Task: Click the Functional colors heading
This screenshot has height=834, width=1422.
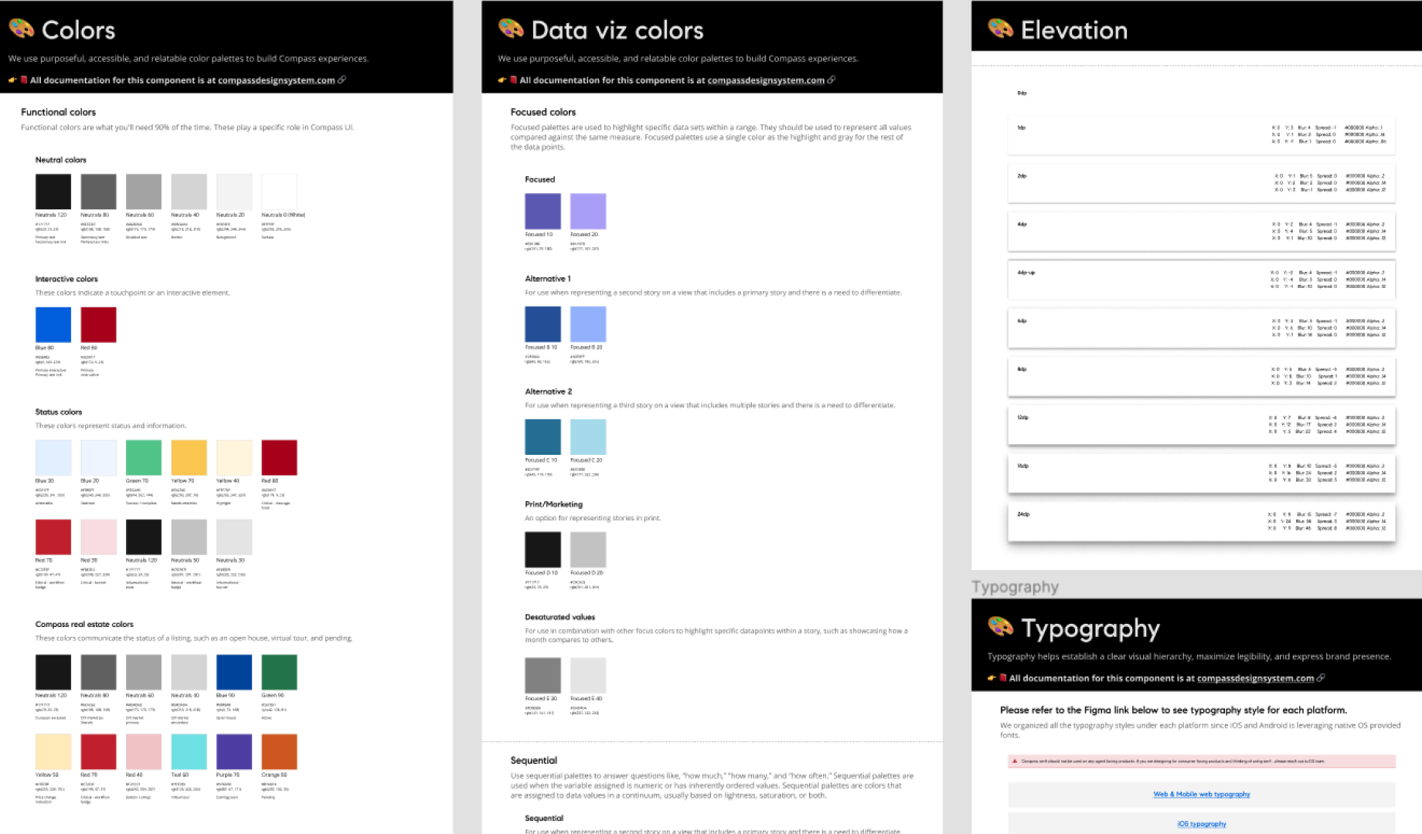Action: [x=58, y=112]
